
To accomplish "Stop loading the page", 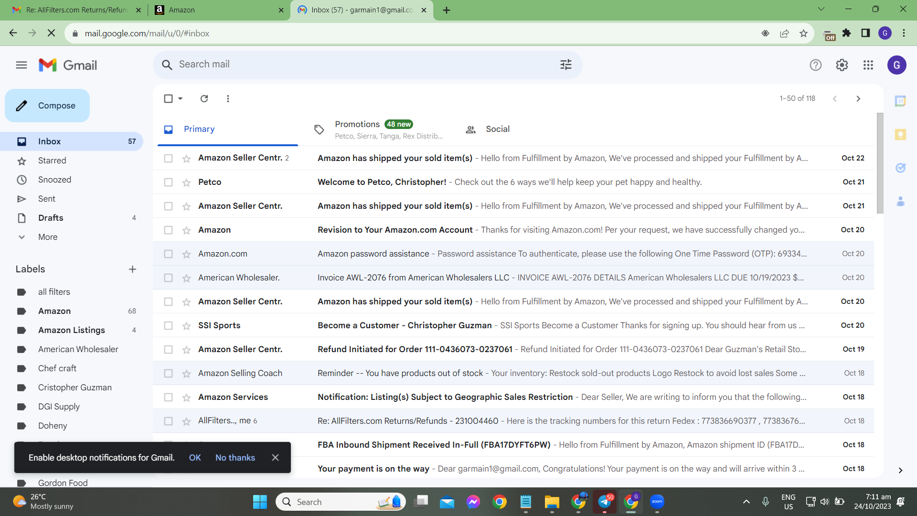I will tap(52, 33).
